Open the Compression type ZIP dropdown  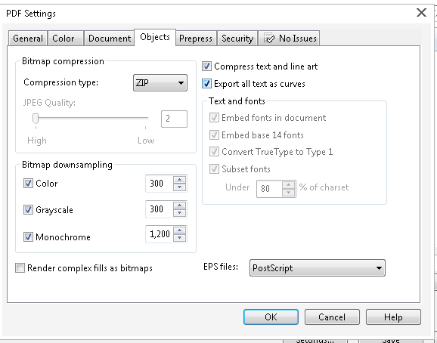[160, 82]
